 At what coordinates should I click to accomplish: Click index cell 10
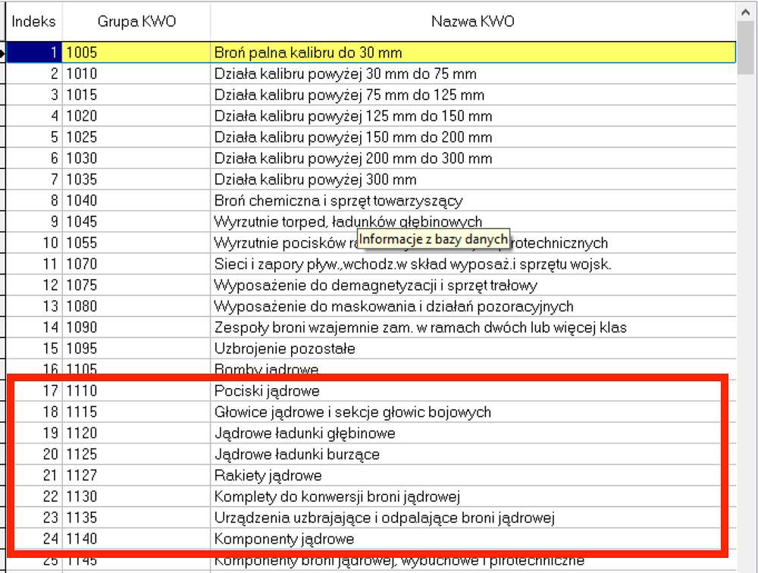click(x=34, y=243)
